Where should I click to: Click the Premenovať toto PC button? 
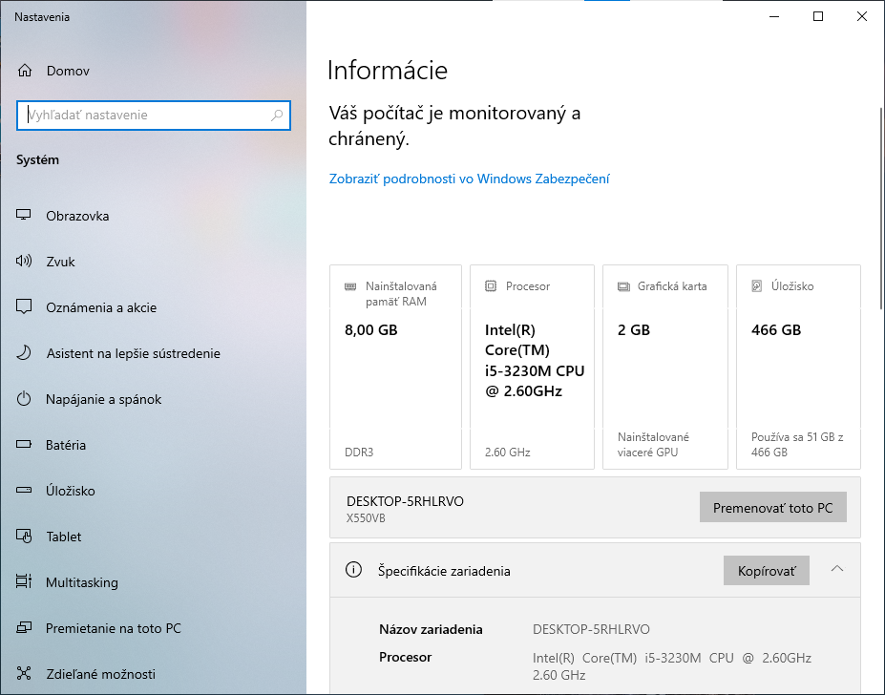pos(773,507)
